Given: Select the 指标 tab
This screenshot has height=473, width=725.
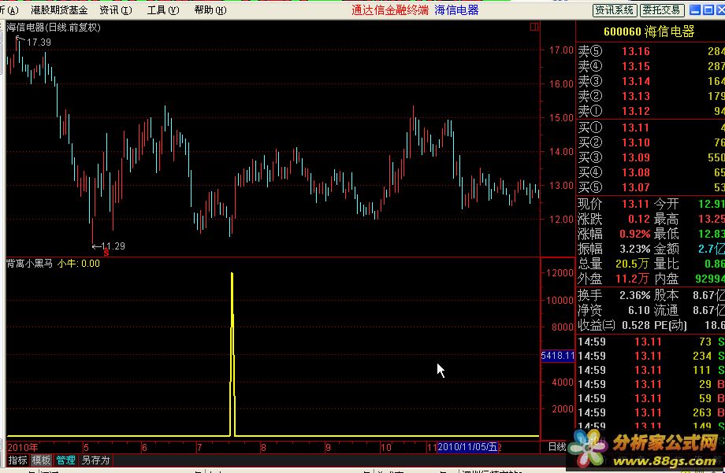Looking at the screenshot, I should coord(17,460).
